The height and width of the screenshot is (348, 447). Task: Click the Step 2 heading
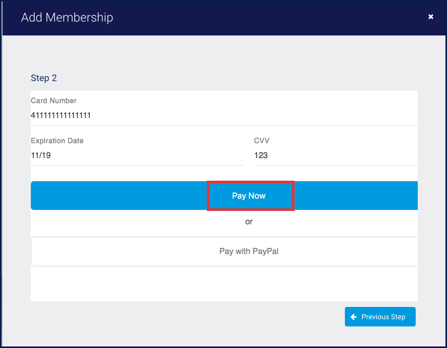point(44,78)
